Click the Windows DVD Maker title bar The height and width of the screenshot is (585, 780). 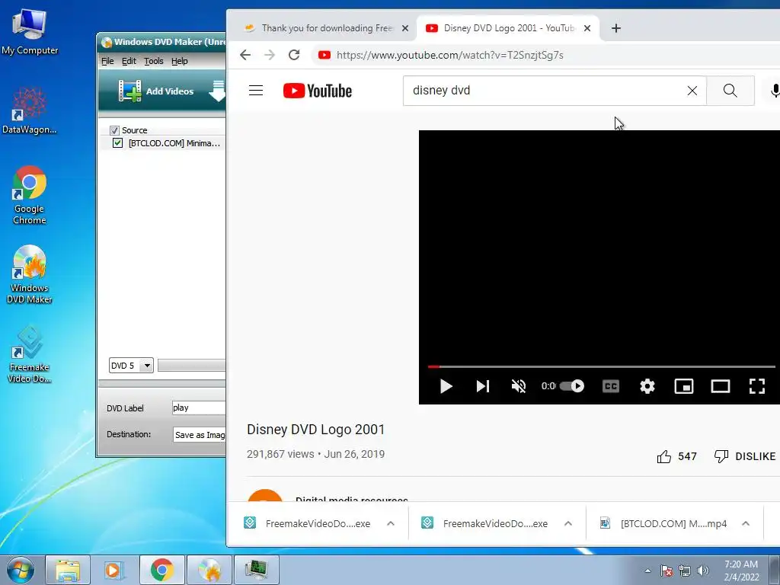click(161, 43)
